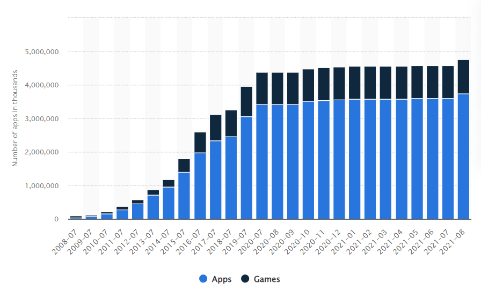Click the Games bar segment for 2016-07
This screenshot has width=481, height=290.
click(x=200, y=143)
